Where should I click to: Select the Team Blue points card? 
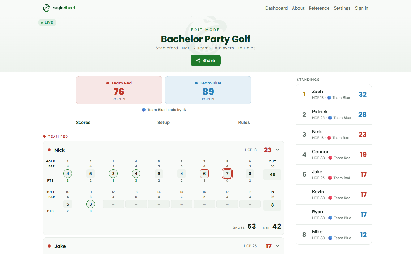click(x=208, y=90)
